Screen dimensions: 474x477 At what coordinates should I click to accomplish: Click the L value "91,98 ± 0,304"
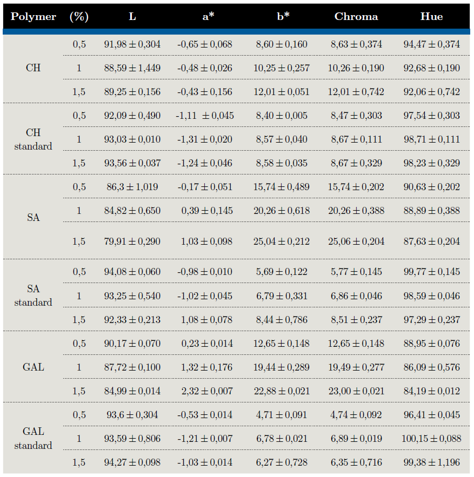(x=132, y=44)
